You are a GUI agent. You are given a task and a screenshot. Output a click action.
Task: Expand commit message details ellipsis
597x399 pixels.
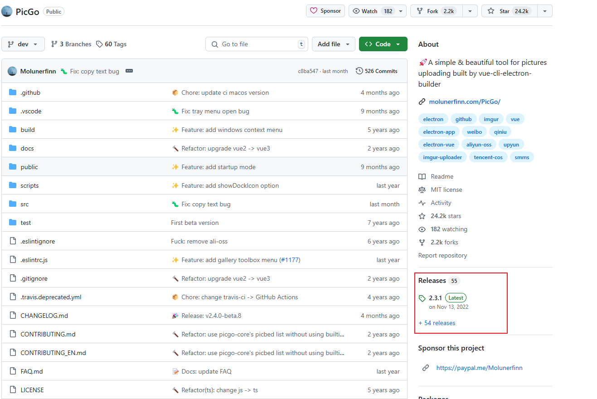click(x=129, y=71)
